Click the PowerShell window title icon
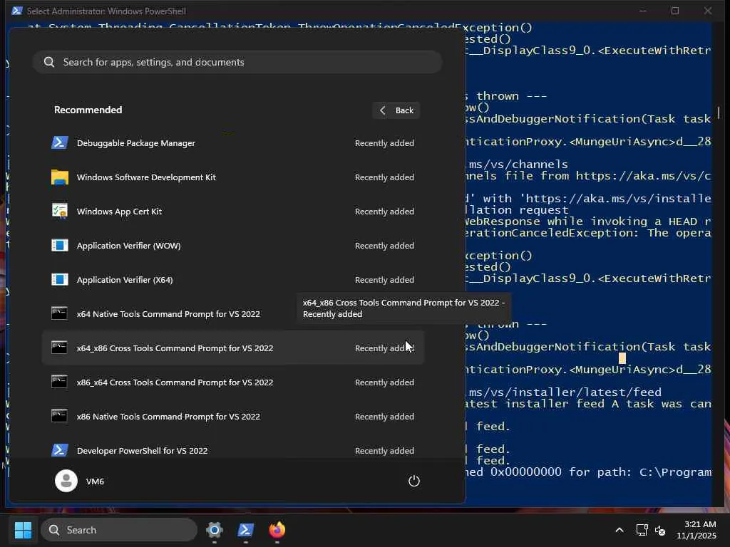Screen dimensions: 730x547 17,11
